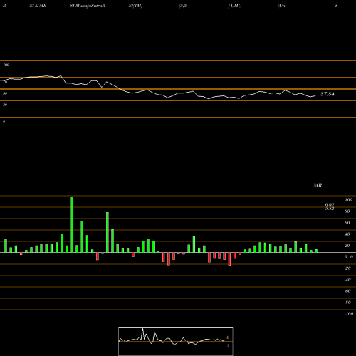Image resolution: width=356 pixels, height=356 pixels.
Task: Click the 100 label on MR right axis
Action: [x=349, y=200]
